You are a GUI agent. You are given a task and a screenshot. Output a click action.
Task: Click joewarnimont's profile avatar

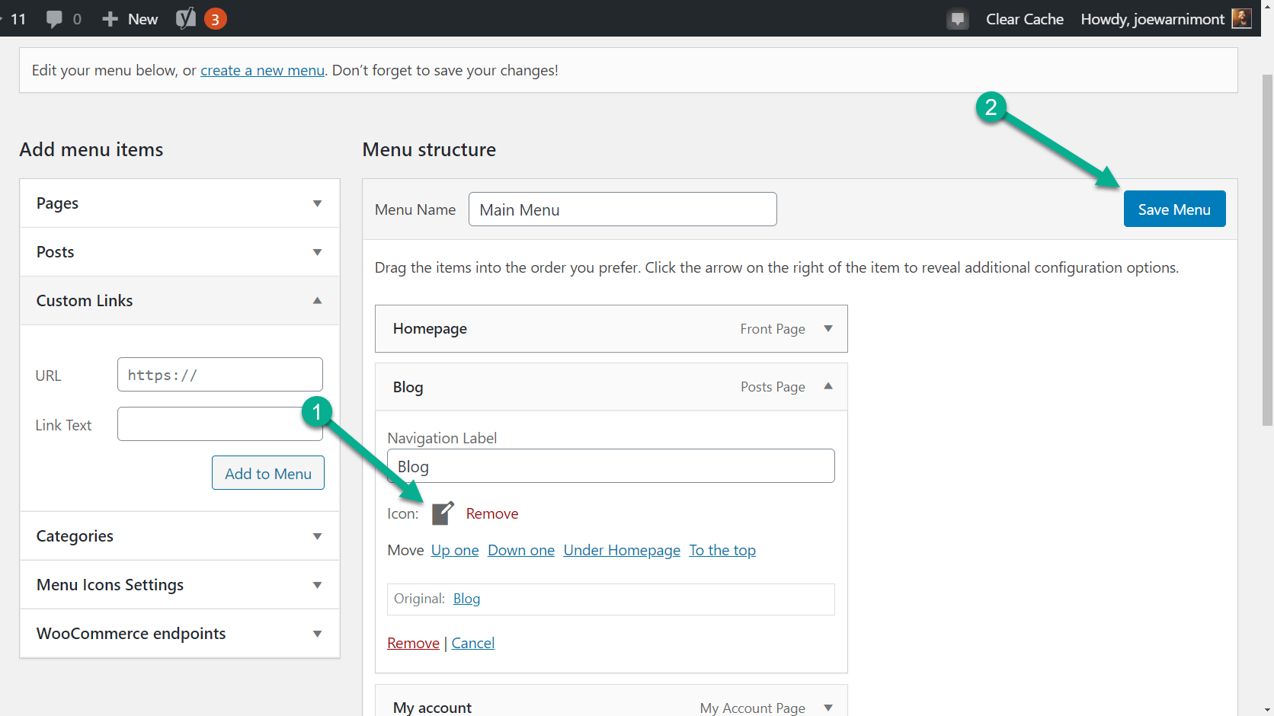[x=1241, y=18]
